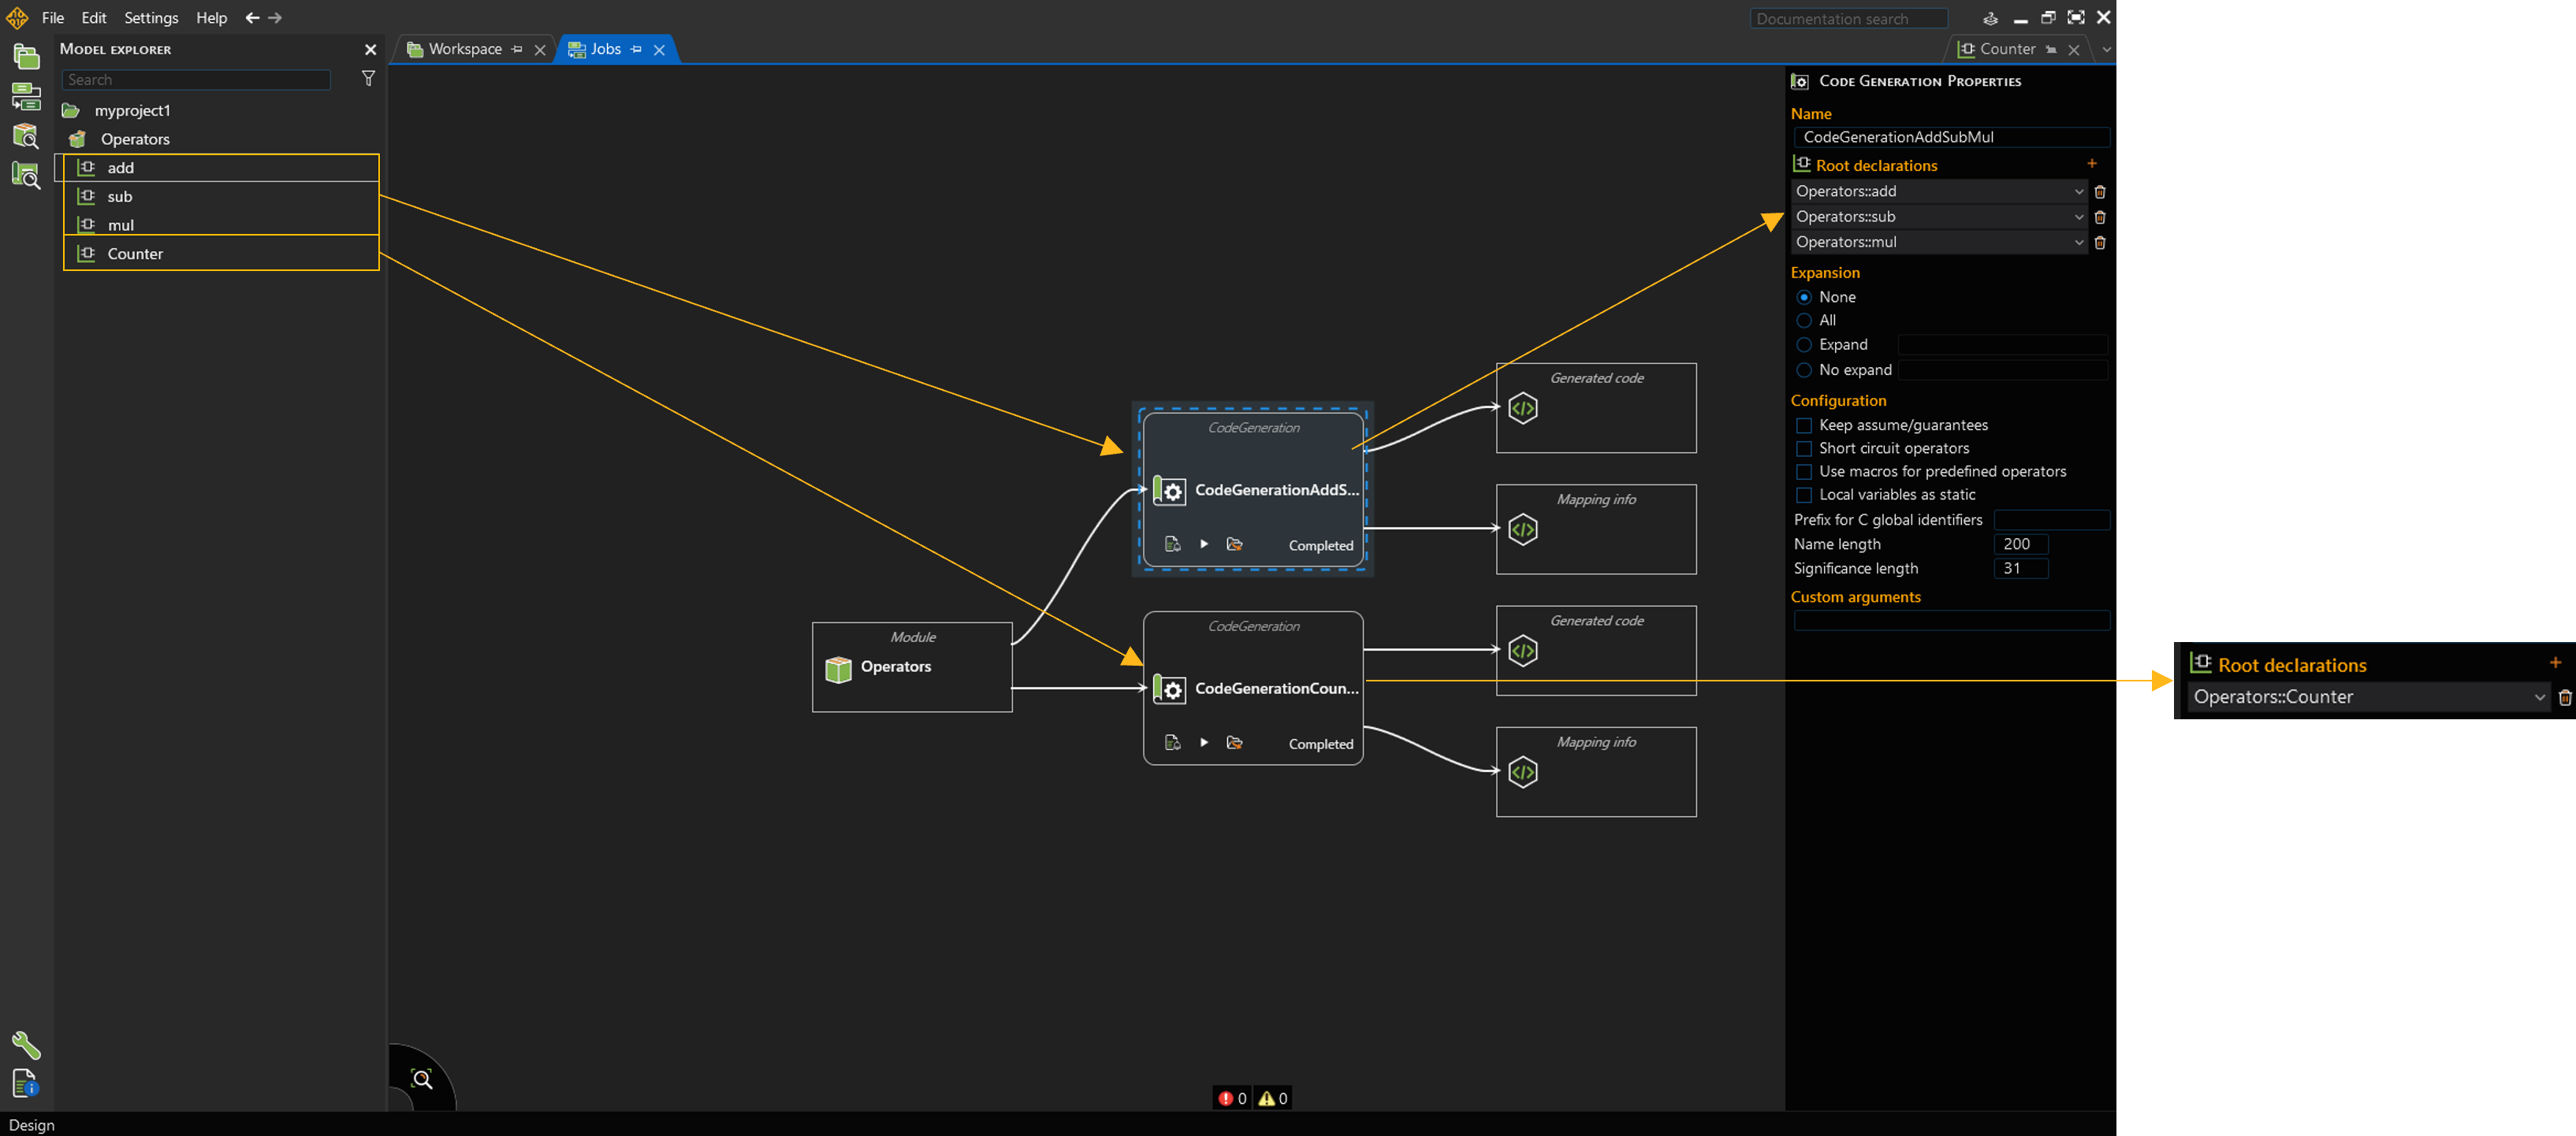2576x1136 pixels.
Task: Add a root declaration with plus icon
Action: point(2091,164)
